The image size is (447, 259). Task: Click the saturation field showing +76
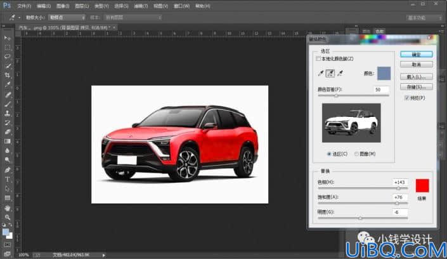400,197
